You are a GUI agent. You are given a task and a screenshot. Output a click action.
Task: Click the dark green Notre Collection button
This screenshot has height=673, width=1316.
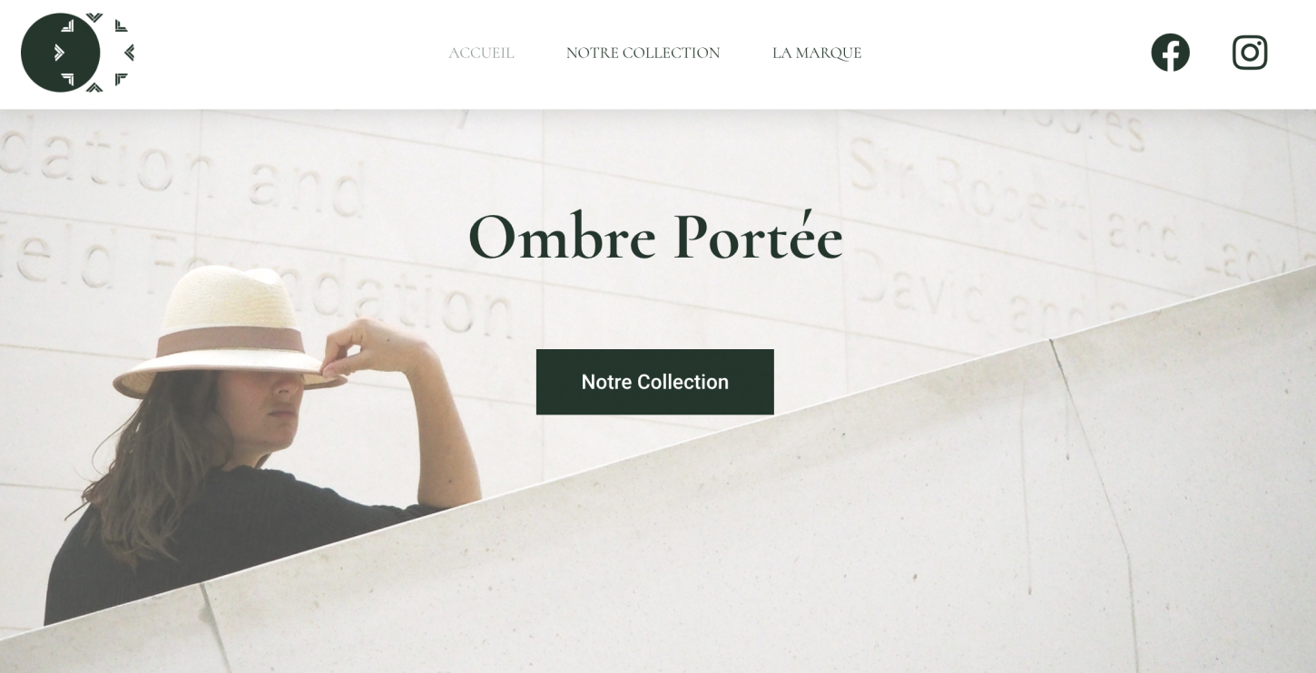pyautogui.click(x=655, y=382)
